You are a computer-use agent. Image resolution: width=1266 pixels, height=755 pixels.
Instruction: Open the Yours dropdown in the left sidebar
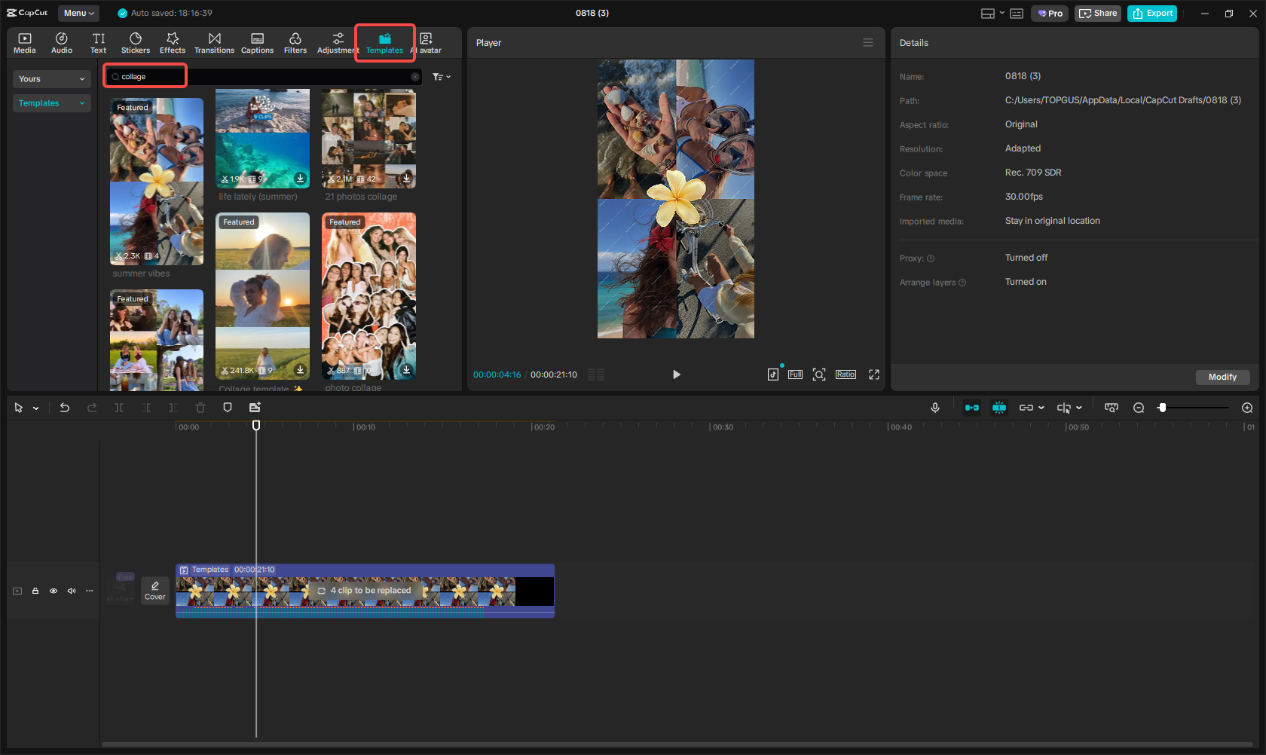(x=51, y=78)
